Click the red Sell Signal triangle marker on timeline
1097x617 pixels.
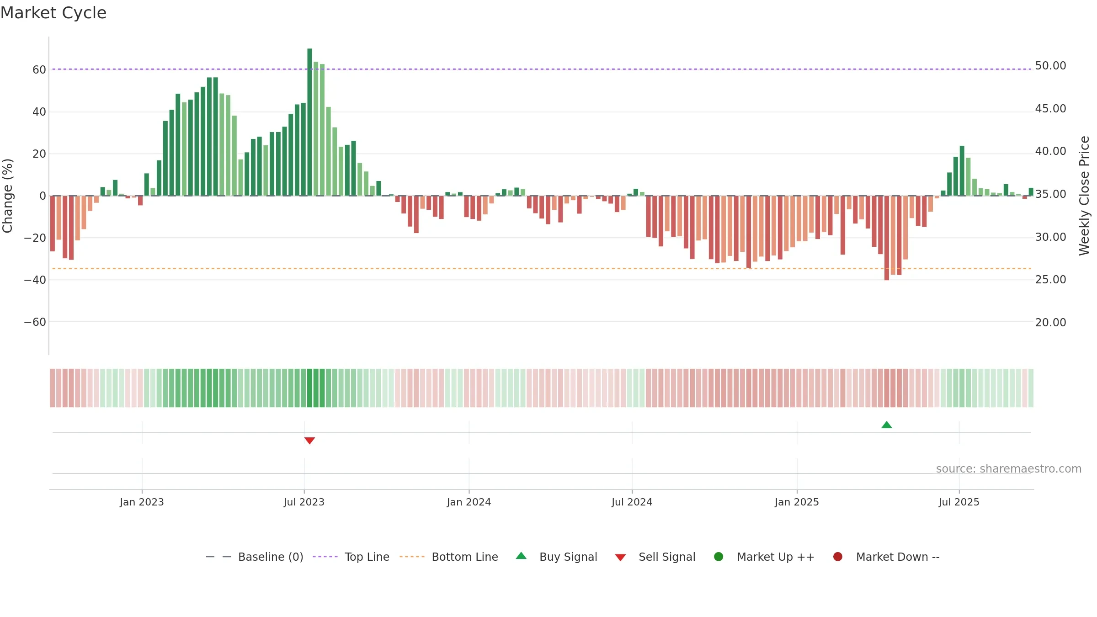coord(309,441)
